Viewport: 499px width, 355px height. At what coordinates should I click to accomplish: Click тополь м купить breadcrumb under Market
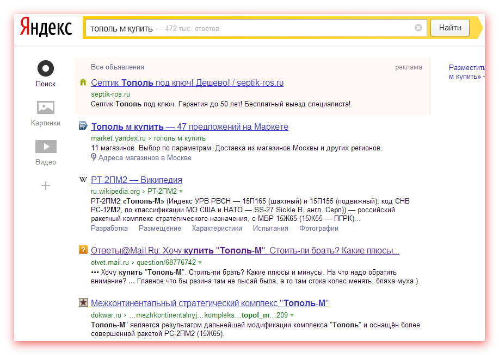[x=180, y=138]
